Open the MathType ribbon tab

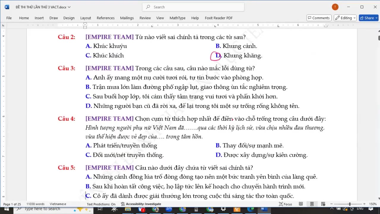[x=178, y=18]
